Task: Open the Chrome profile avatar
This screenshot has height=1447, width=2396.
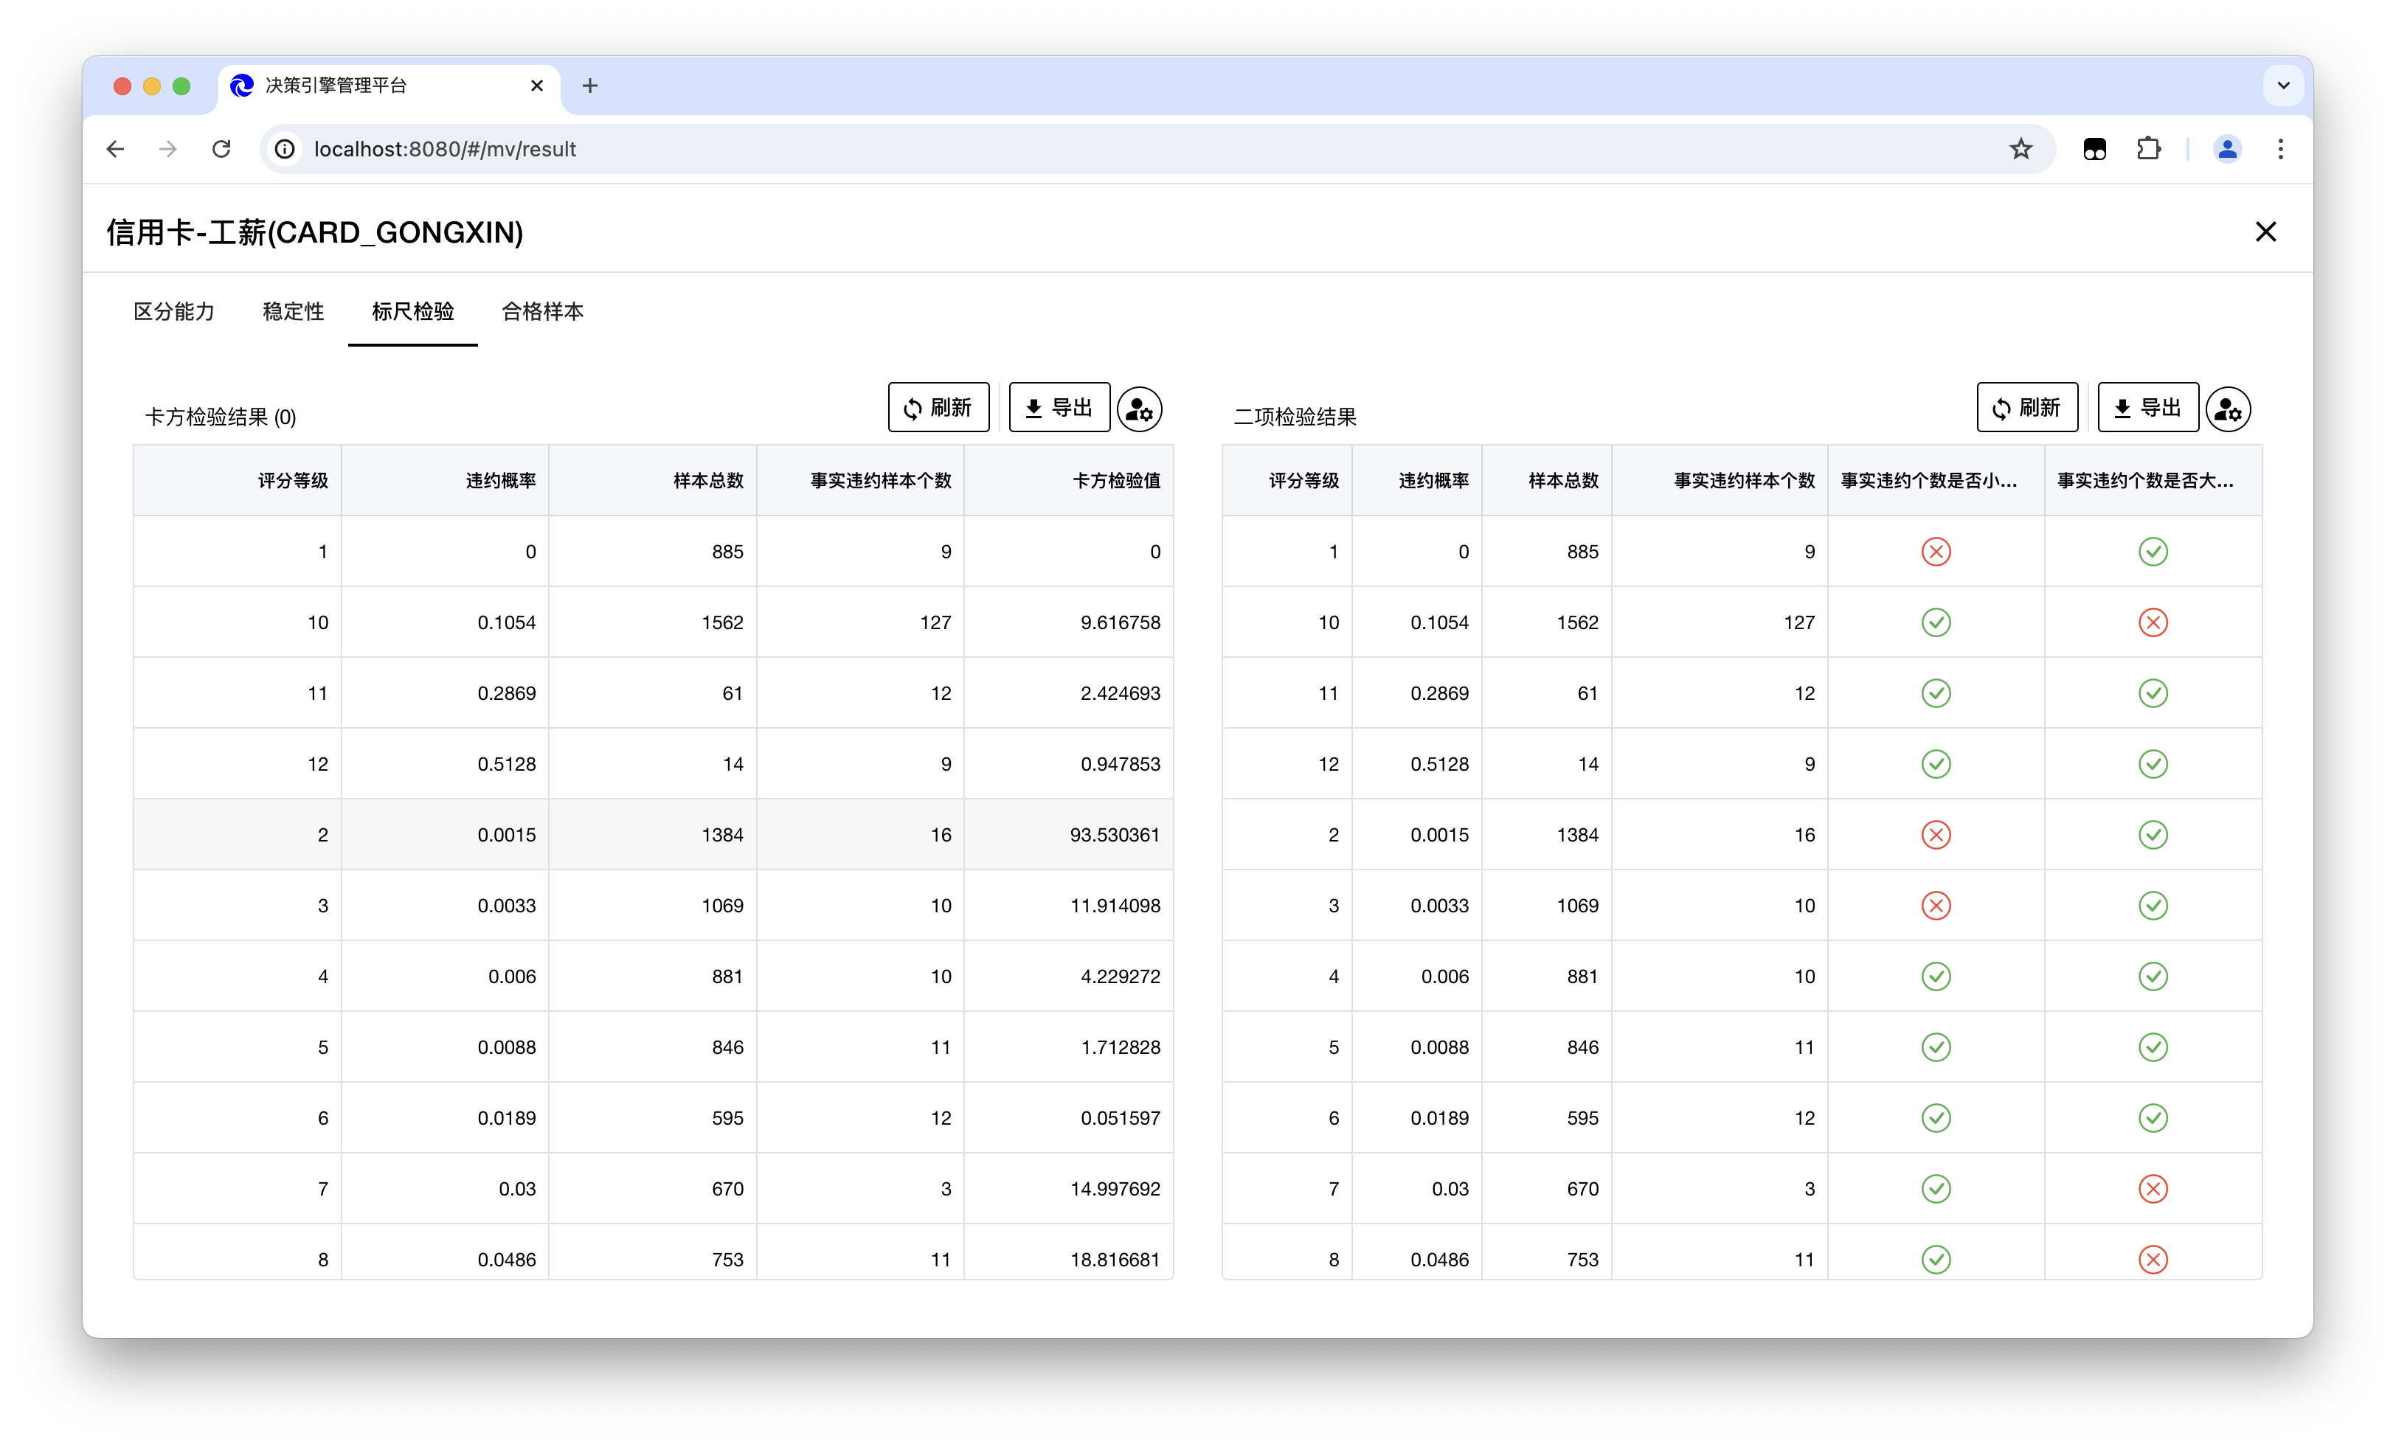Action: (2227, 149)
